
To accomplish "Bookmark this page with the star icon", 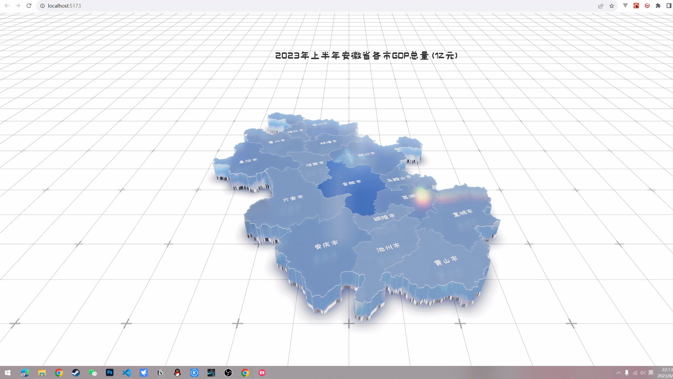I will click(612, 6).
